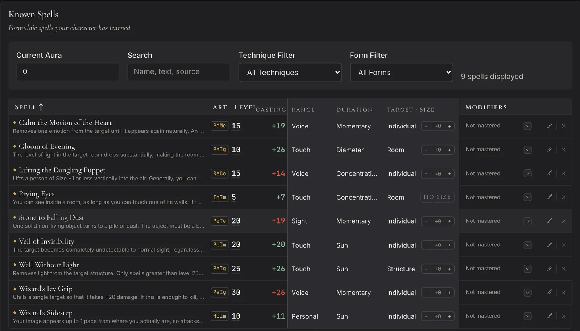Edit the Stone to Falling Dust spell
The height and width of the screenshot is (331, 580).
550,221
